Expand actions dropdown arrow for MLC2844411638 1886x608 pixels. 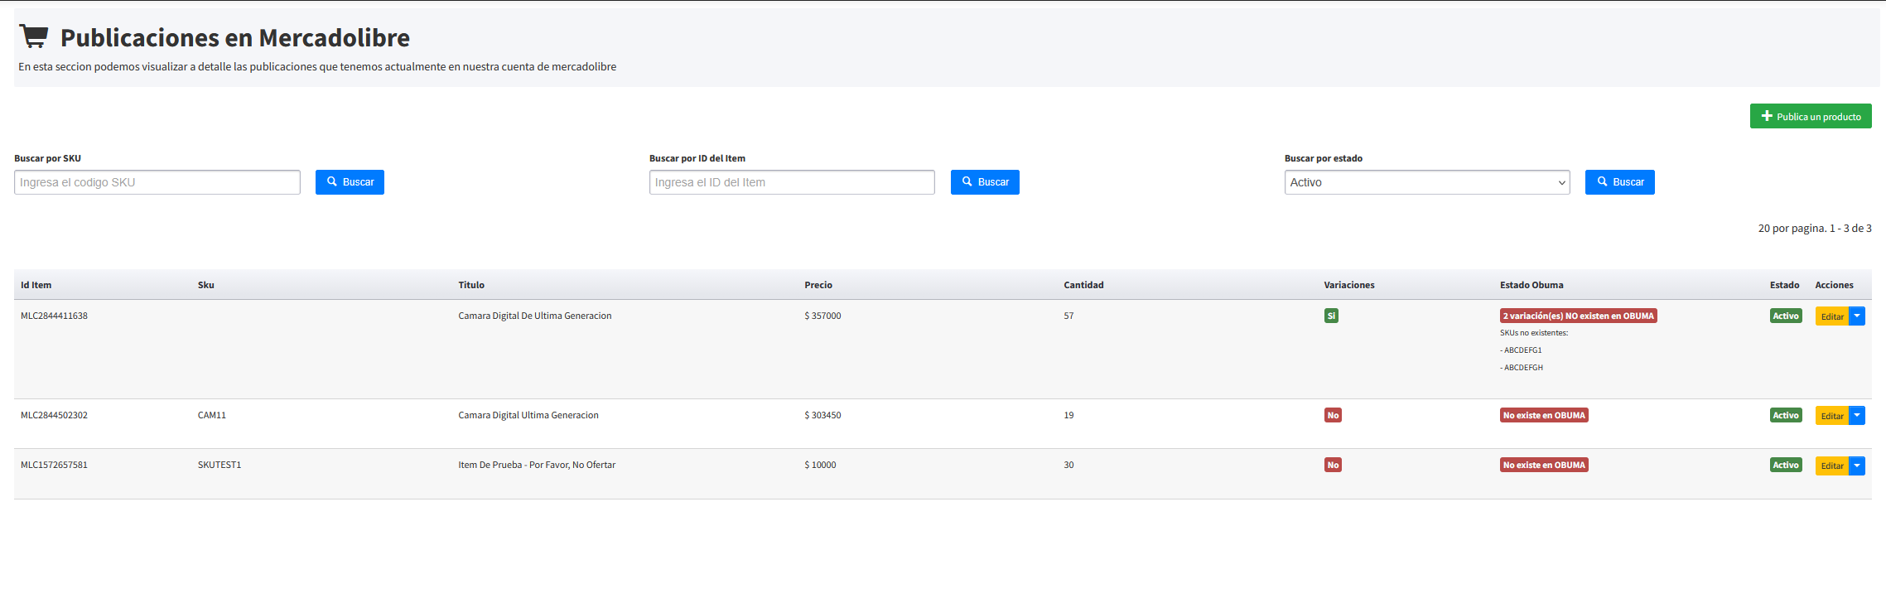[x=1857, y=316]
